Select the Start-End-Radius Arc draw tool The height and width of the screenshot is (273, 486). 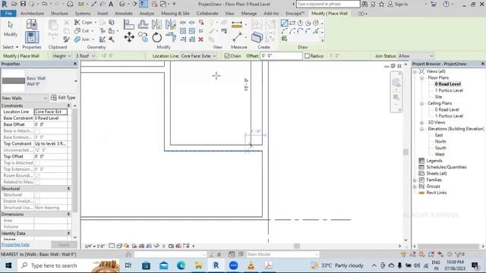click(284, 31)
